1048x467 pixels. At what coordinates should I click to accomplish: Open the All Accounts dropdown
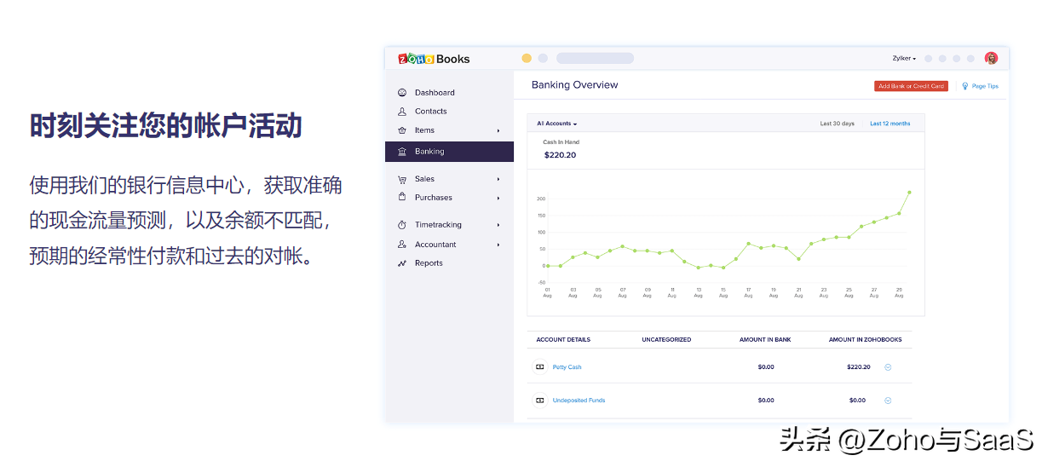tap(557, 124)
